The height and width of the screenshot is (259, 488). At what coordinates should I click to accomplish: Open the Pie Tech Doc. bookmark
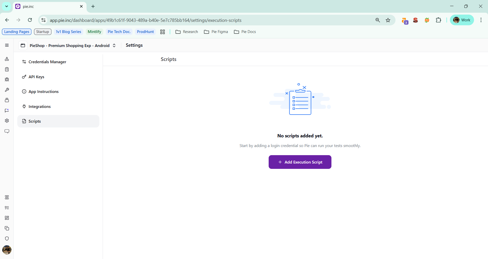click(x=119, y=31)
